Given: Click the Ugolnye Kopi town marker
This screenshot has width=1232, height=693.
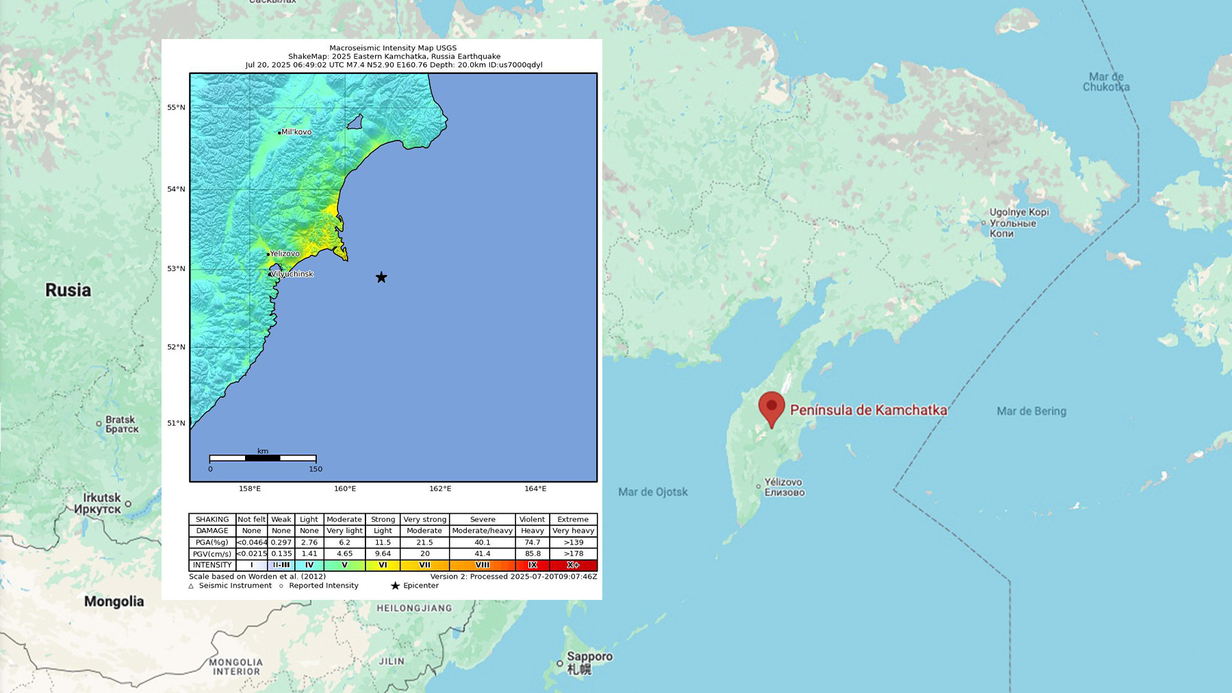Looking at the screenshot, I should [x=984, y=223].
